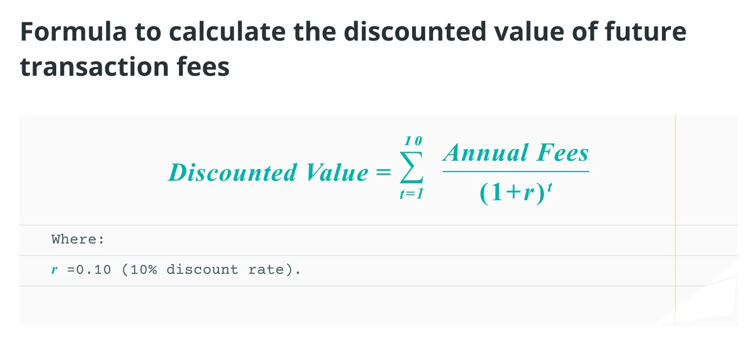Viewport: 749px width, 349px height.
Task: Click the yellow vertical margin line
Action: (x=675, y=219)
